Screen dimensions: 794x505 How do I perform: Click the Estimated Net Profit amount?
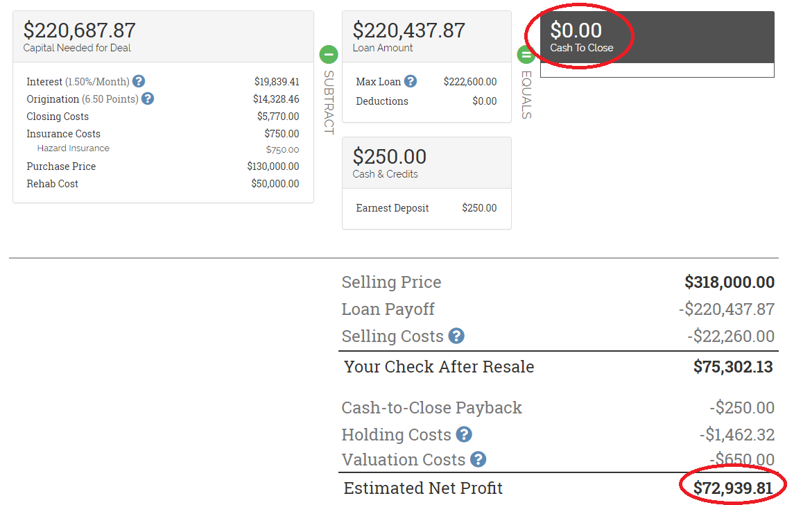pyautogui.click(x=732, y=488)
